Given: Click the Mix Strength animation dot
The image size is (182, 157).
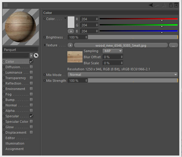Looking at the screenshot, I should (44, 81).
